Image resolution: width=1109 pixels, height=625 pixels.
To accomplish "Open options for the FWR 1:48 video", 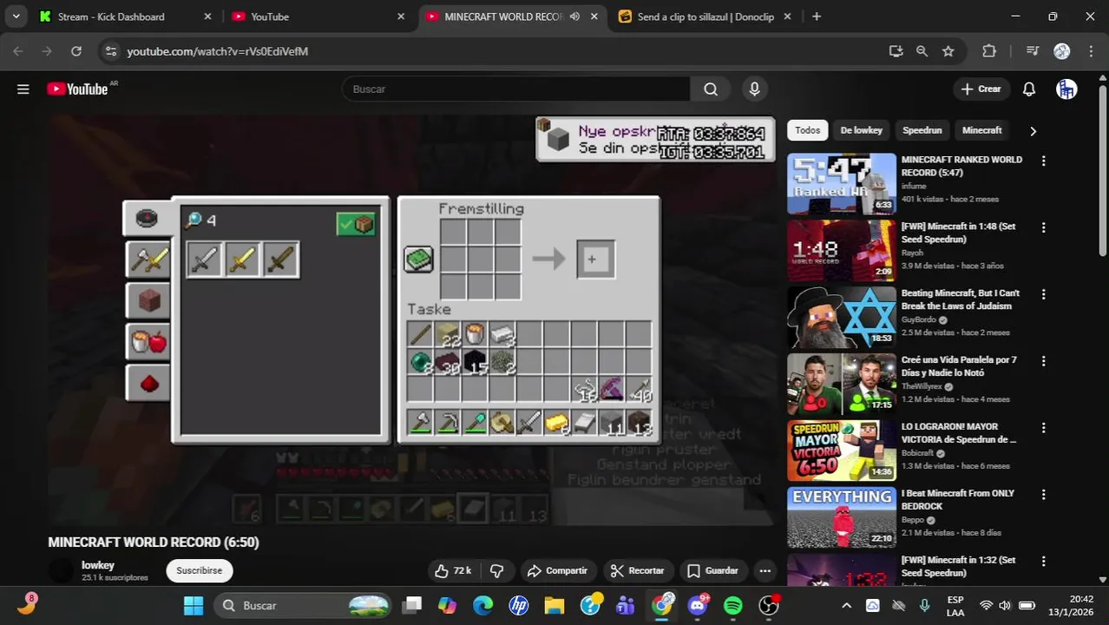I will point(1043,227).
